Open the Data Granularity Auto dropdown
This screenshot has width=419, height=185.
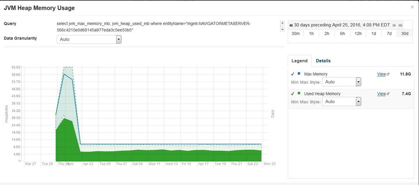89,39
